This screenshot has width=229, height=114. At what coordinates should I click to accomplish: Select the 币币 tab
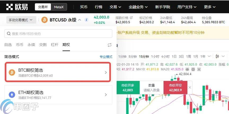point(20,45)
